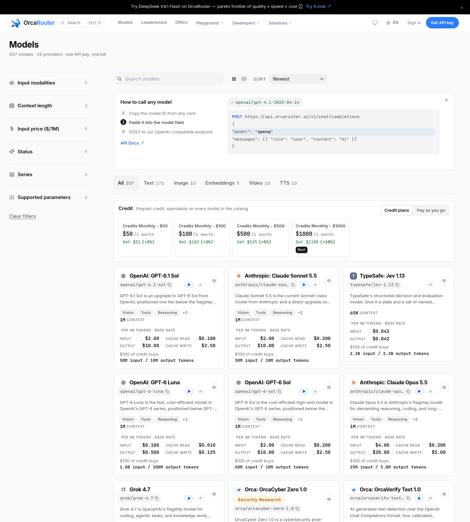Click the Get API key button
Viewport: 470px width, 522px height.
(x=442, y=23)
